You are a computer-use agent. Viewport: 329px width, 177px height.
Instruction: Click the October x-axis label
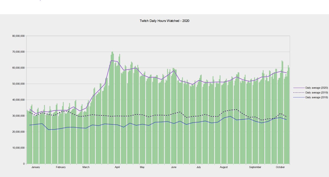coord(280,167)
